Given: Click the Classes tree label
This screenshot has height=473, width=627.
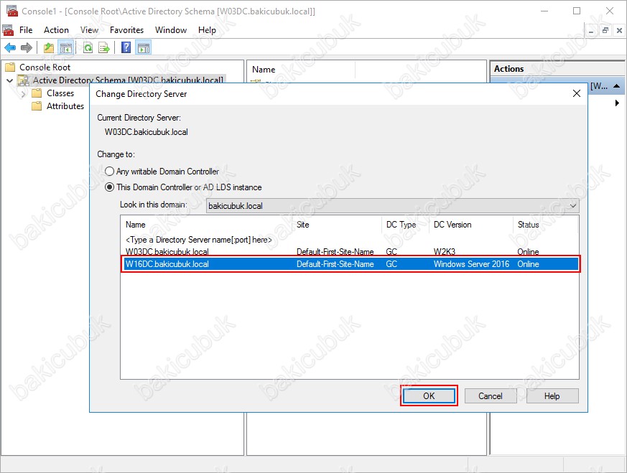Looking at the screenshot, I should pos(60,93).
